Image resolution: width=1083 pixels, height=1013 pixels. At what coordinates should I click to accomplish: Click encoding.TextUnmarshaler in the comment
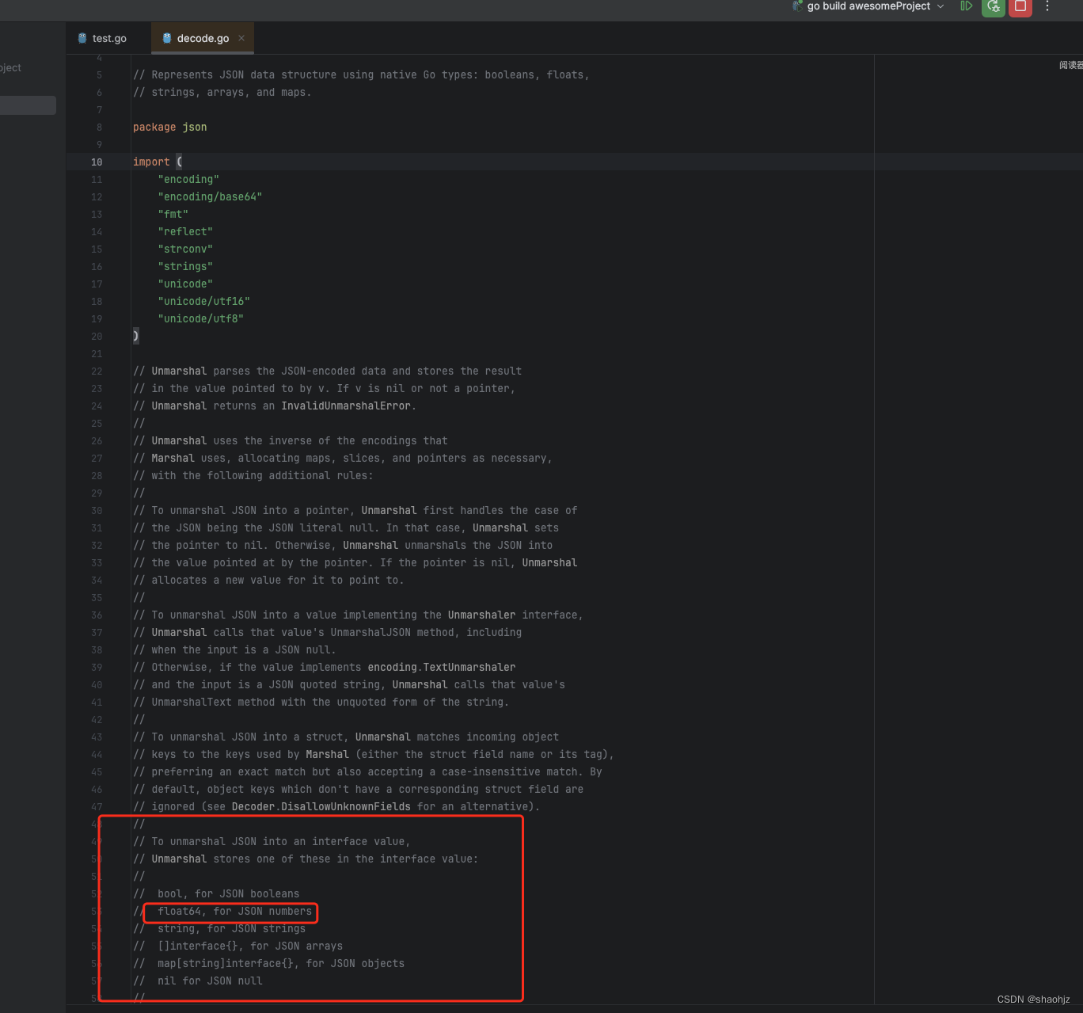click(442, 667)
